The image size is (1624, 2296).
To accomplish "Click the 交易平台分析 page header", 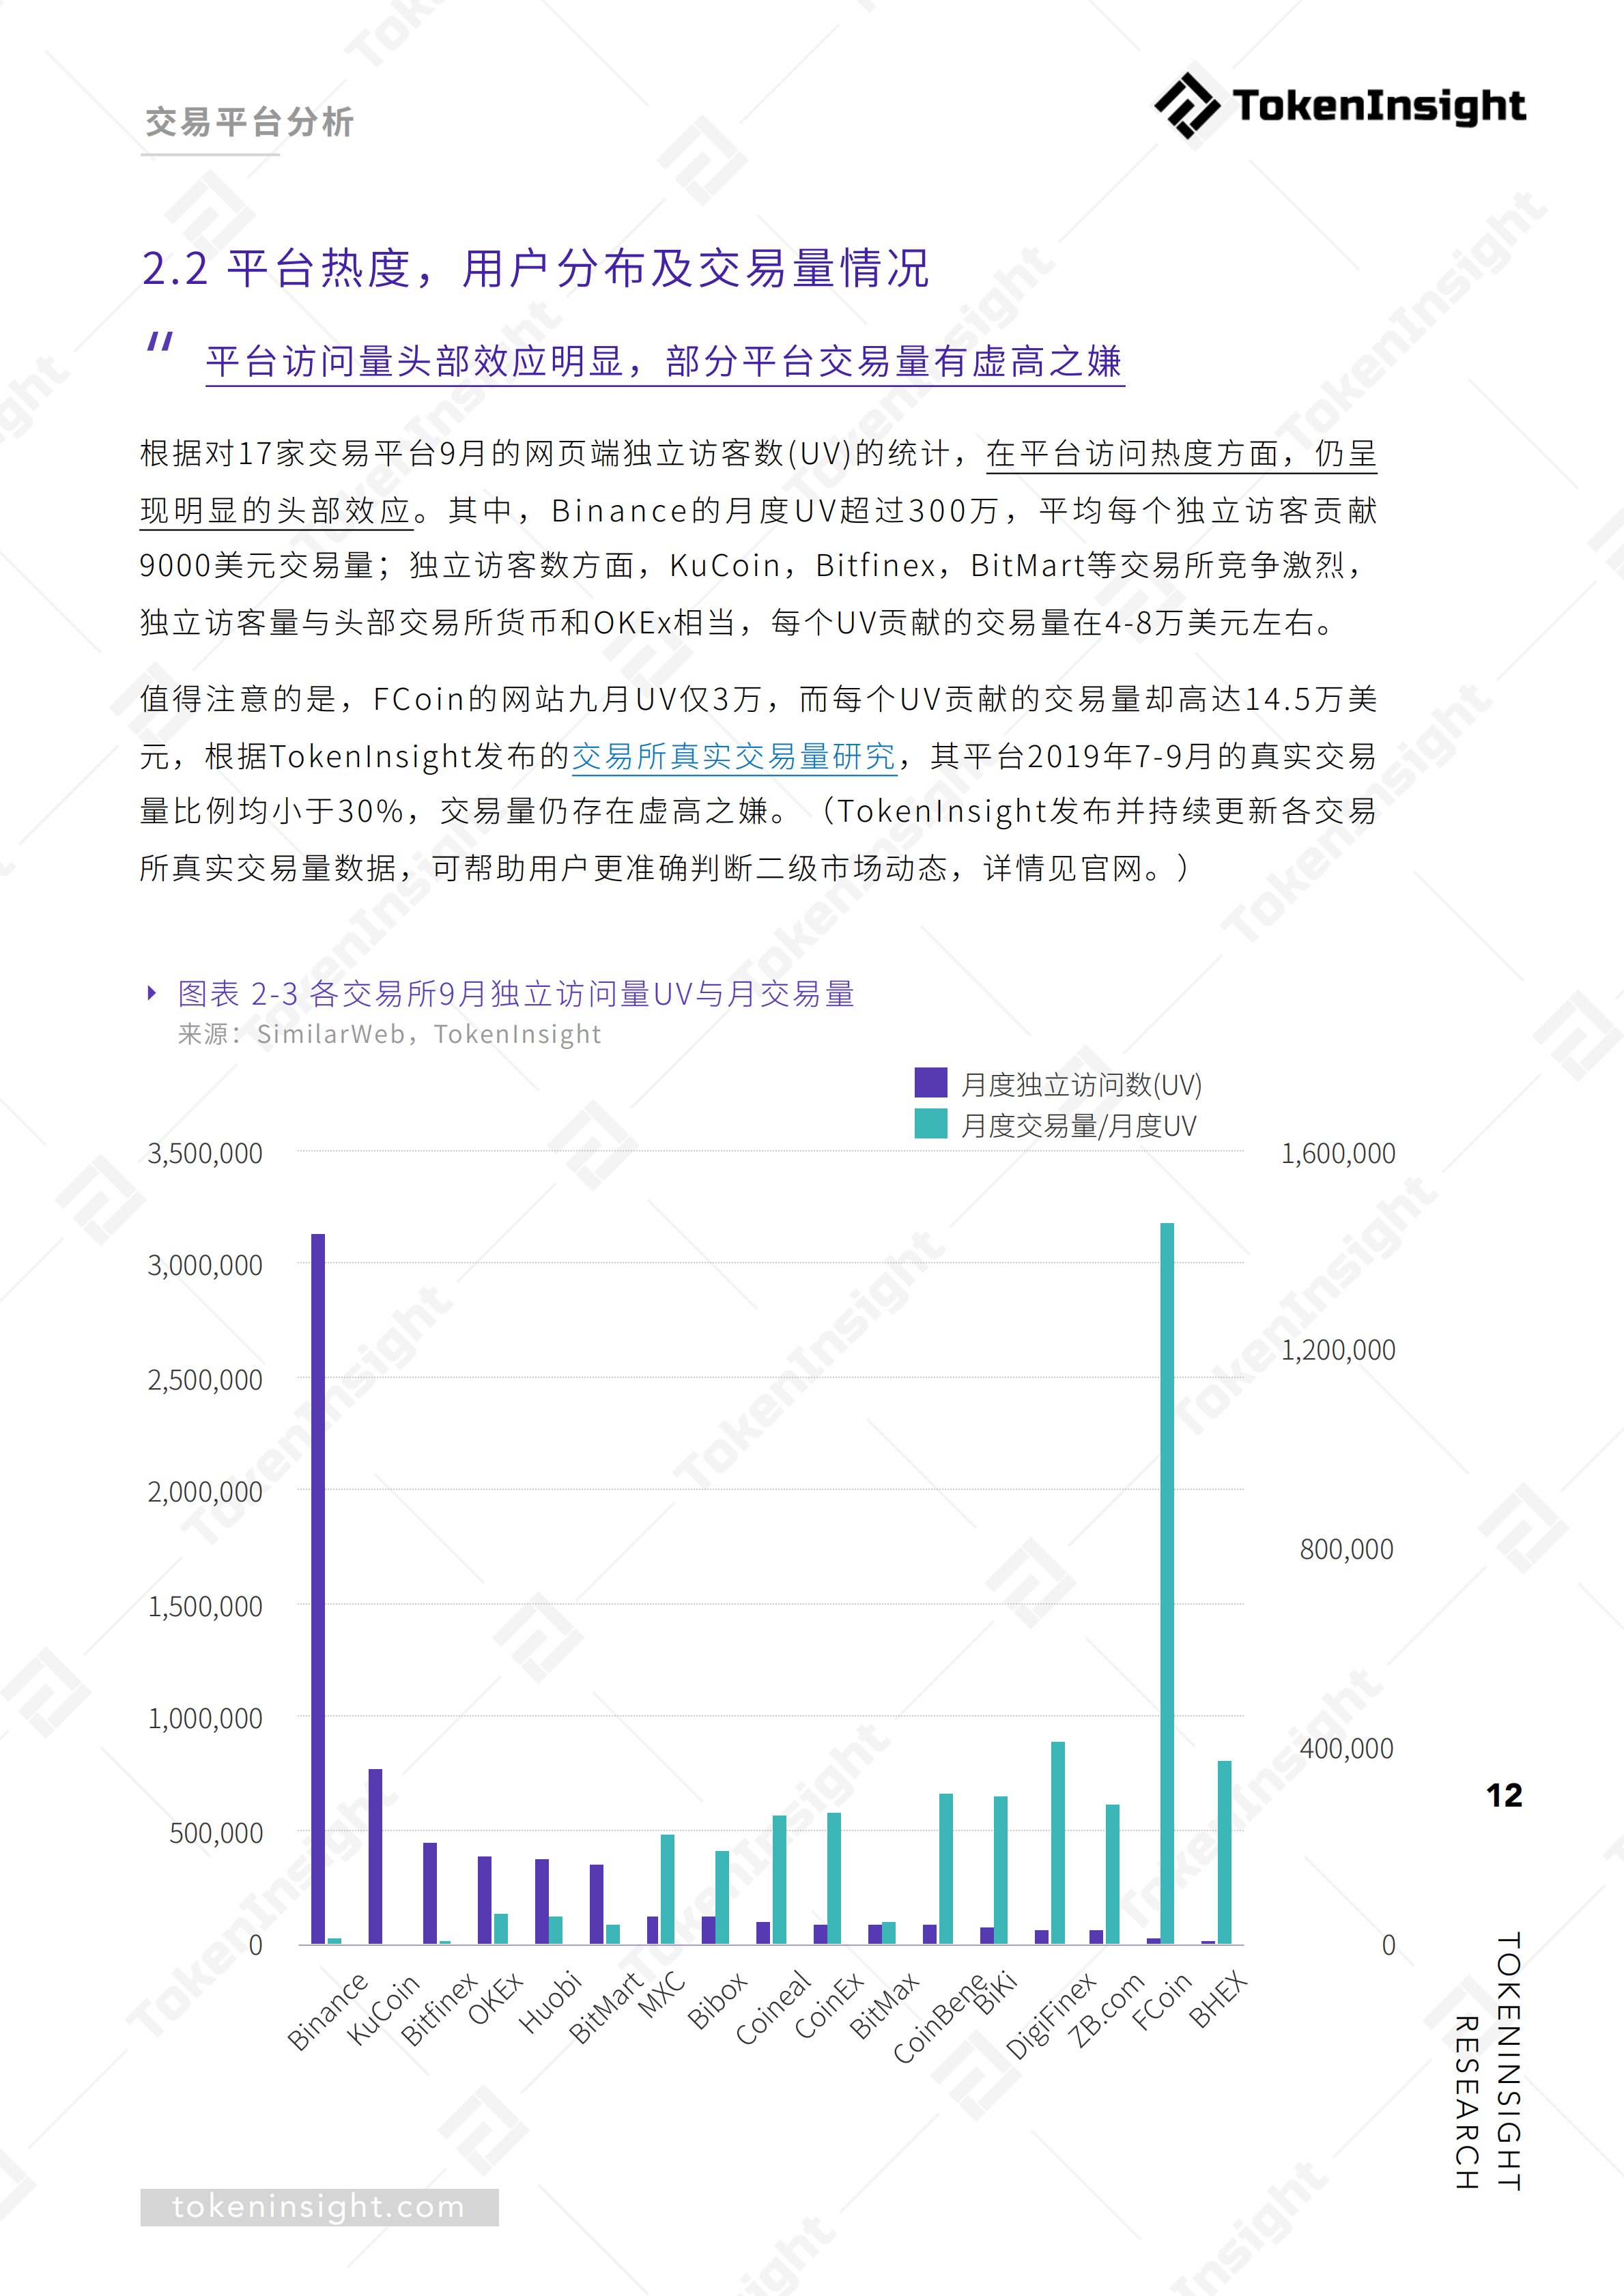I will pos(249,122).
